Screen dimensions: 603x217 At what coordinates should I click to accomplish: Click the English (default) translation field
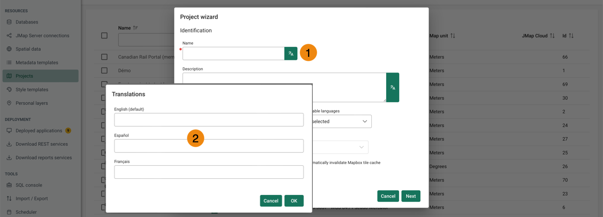(x=209, y=120)
